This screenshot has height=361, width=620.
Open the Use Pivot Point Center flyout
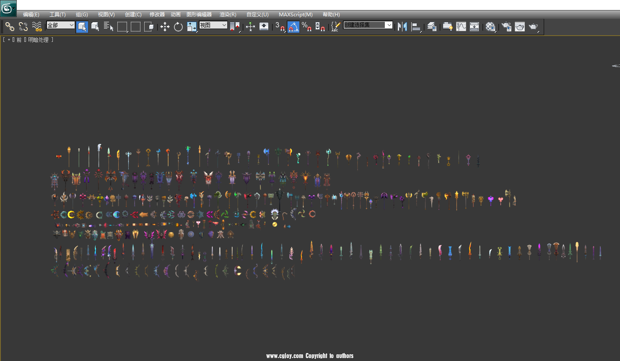tap(235, 27)
